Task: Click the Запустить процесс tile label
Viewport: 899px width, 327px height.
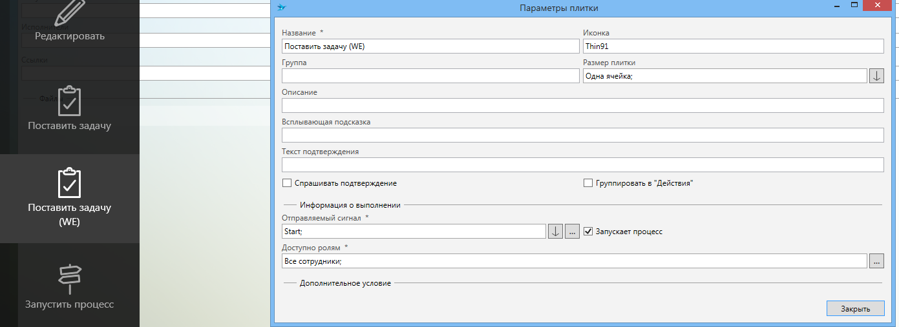Action: pyautogui.click(x=69, y=304)
